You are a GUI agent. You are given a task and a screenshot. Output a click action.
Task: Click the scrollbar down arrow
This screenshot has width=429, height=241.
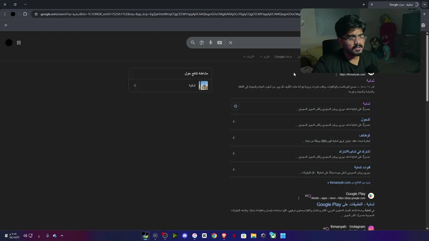427,229
